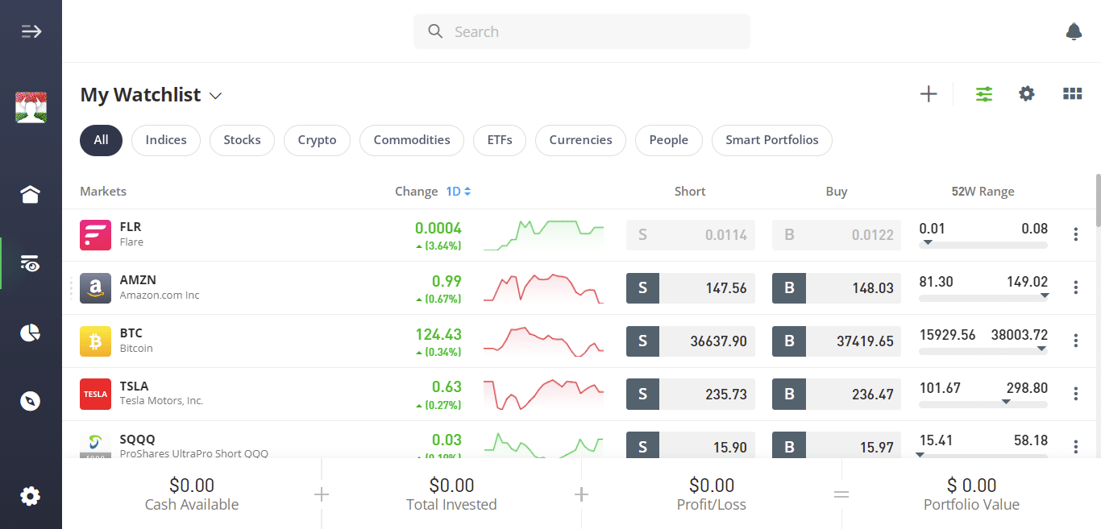Open watchlist filter sliders icon
This screenshot has height=529, width=1101.
pos(983,93)
